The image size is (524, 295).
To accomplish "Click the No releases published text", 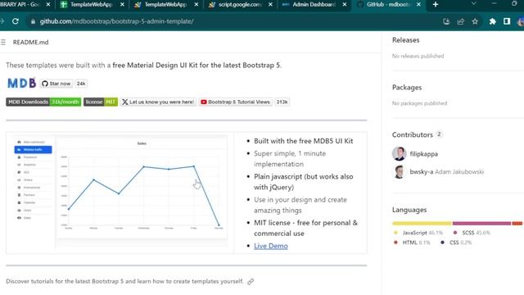I will click(418, 56).
